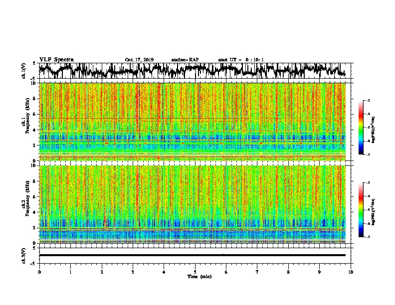Click the 'VLF Spectra' title text

(56, 60)
